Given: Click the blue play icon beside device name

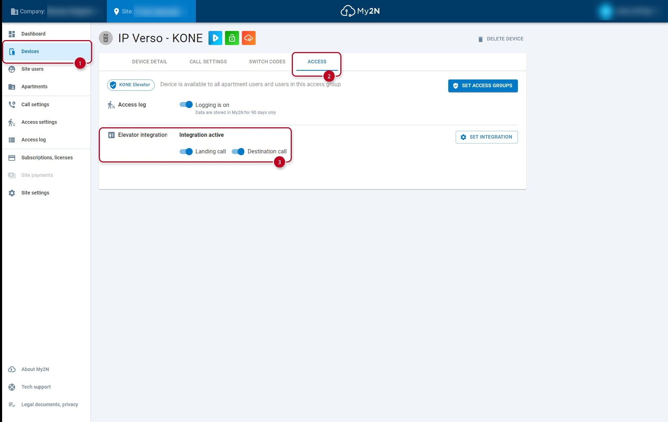Looking at the screenshot, I should 215,38.
